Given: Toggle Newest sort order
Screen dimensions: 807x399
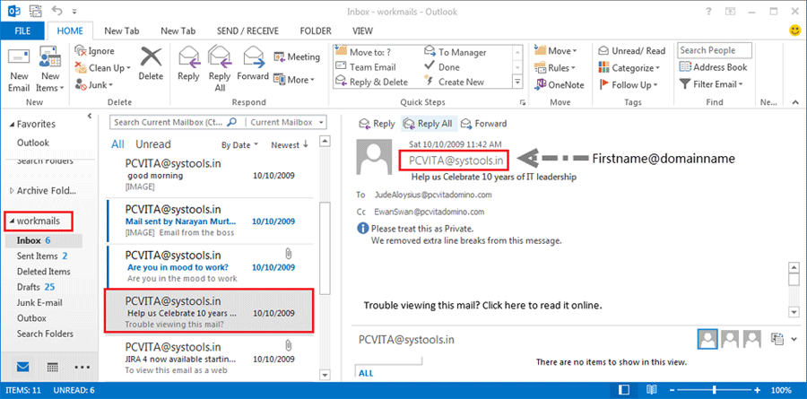Looking at the screenshot, I should (290, 145).
